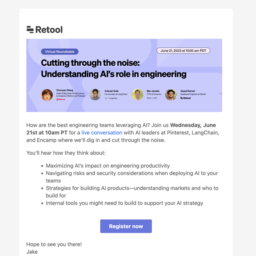256x256 pixels.
Task: Click the "Strategies for building AI products" bullet
Action: coord(131,188)
